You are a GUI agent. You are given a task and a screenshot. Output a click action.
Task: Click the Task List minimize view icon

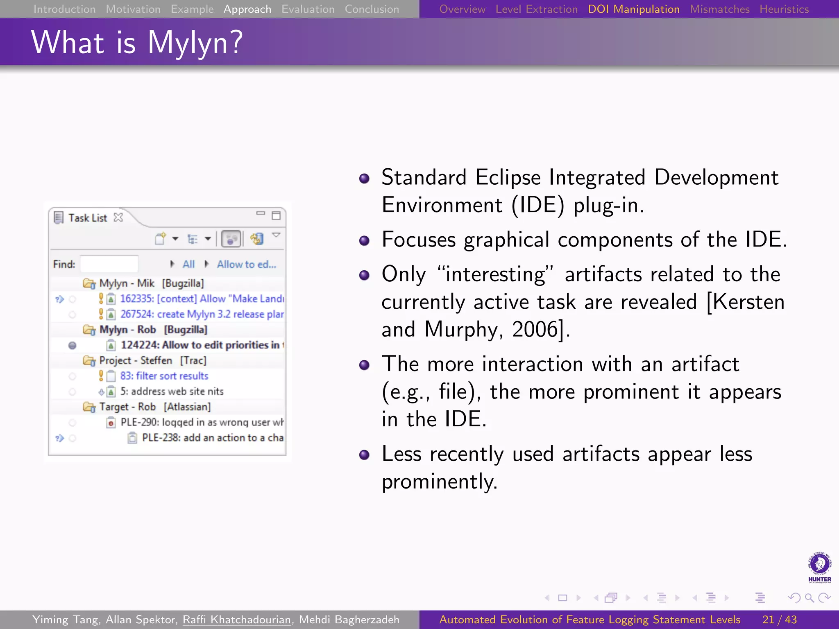coord(261,213)
